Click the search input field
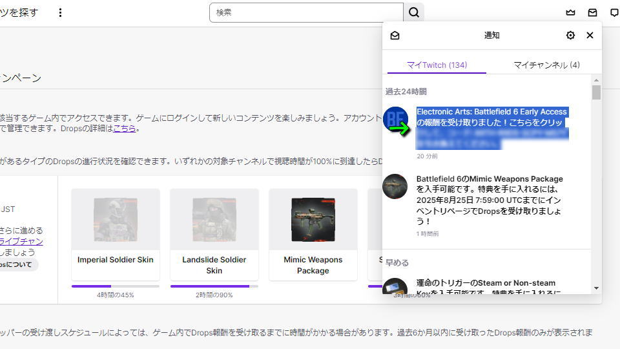Screen dimensions: 620x349 point(306,13)
